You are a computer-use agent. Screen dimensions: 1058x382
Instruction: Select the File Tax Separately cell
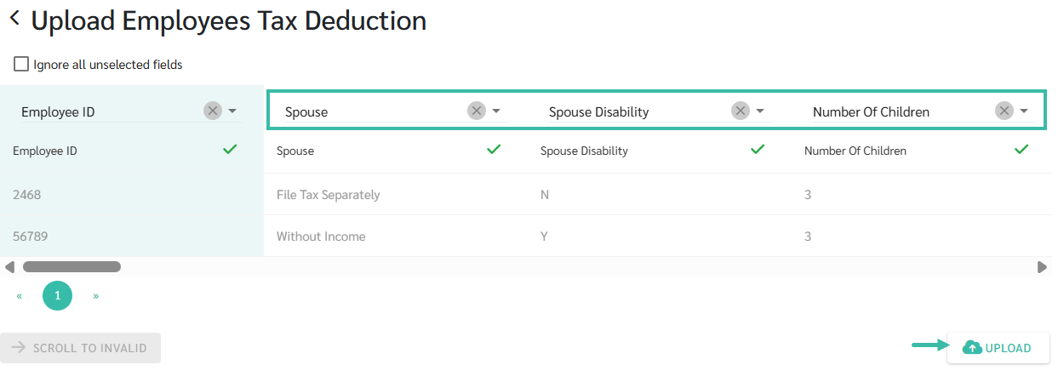(329, 195)
